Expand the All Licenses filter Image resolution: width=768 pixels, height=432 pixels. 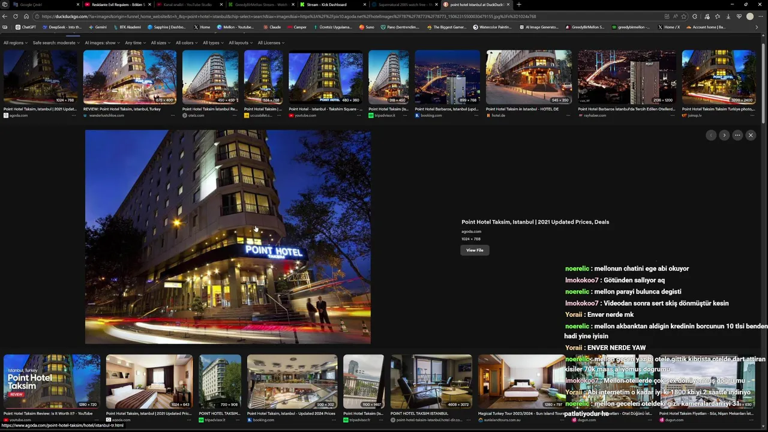(271, 43)
